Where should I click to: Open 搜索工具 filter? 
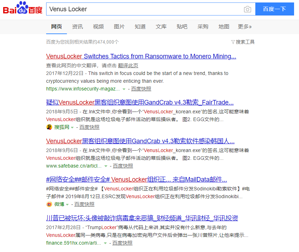pyautogui.click(x=243, y=42)
